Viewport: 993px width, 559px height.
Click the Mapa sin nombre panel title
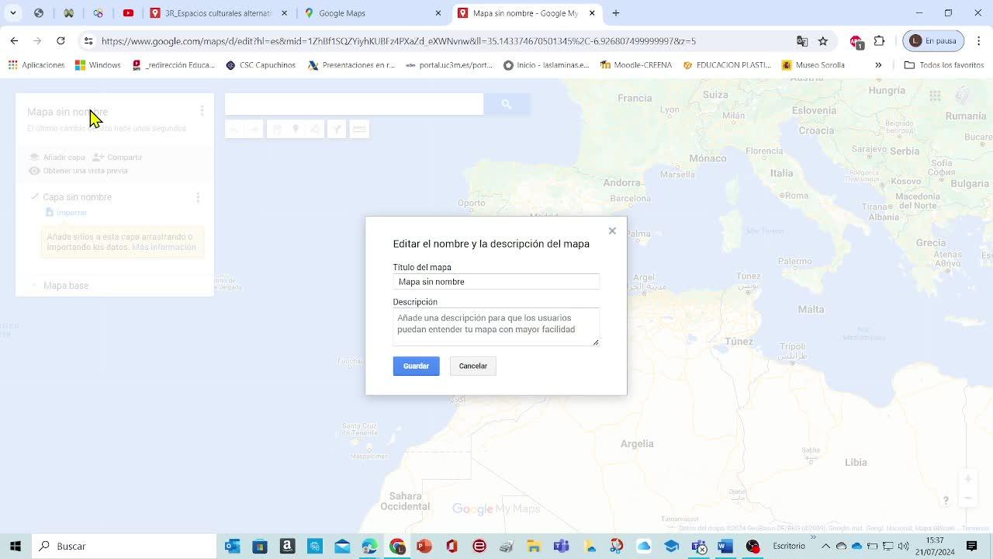point(67,112)
